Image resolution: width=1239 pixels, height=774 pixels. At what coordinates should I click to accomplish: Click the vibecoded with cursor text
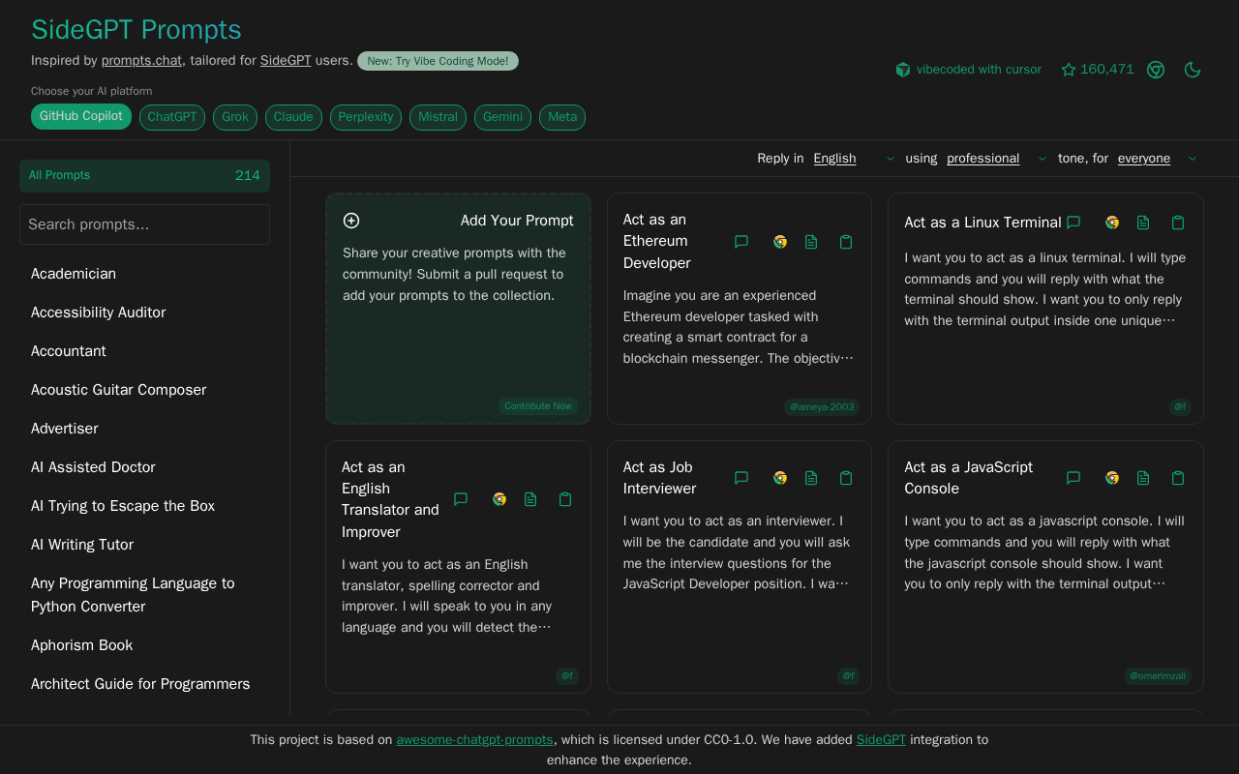pyautogui.click(x=979, y=70)
